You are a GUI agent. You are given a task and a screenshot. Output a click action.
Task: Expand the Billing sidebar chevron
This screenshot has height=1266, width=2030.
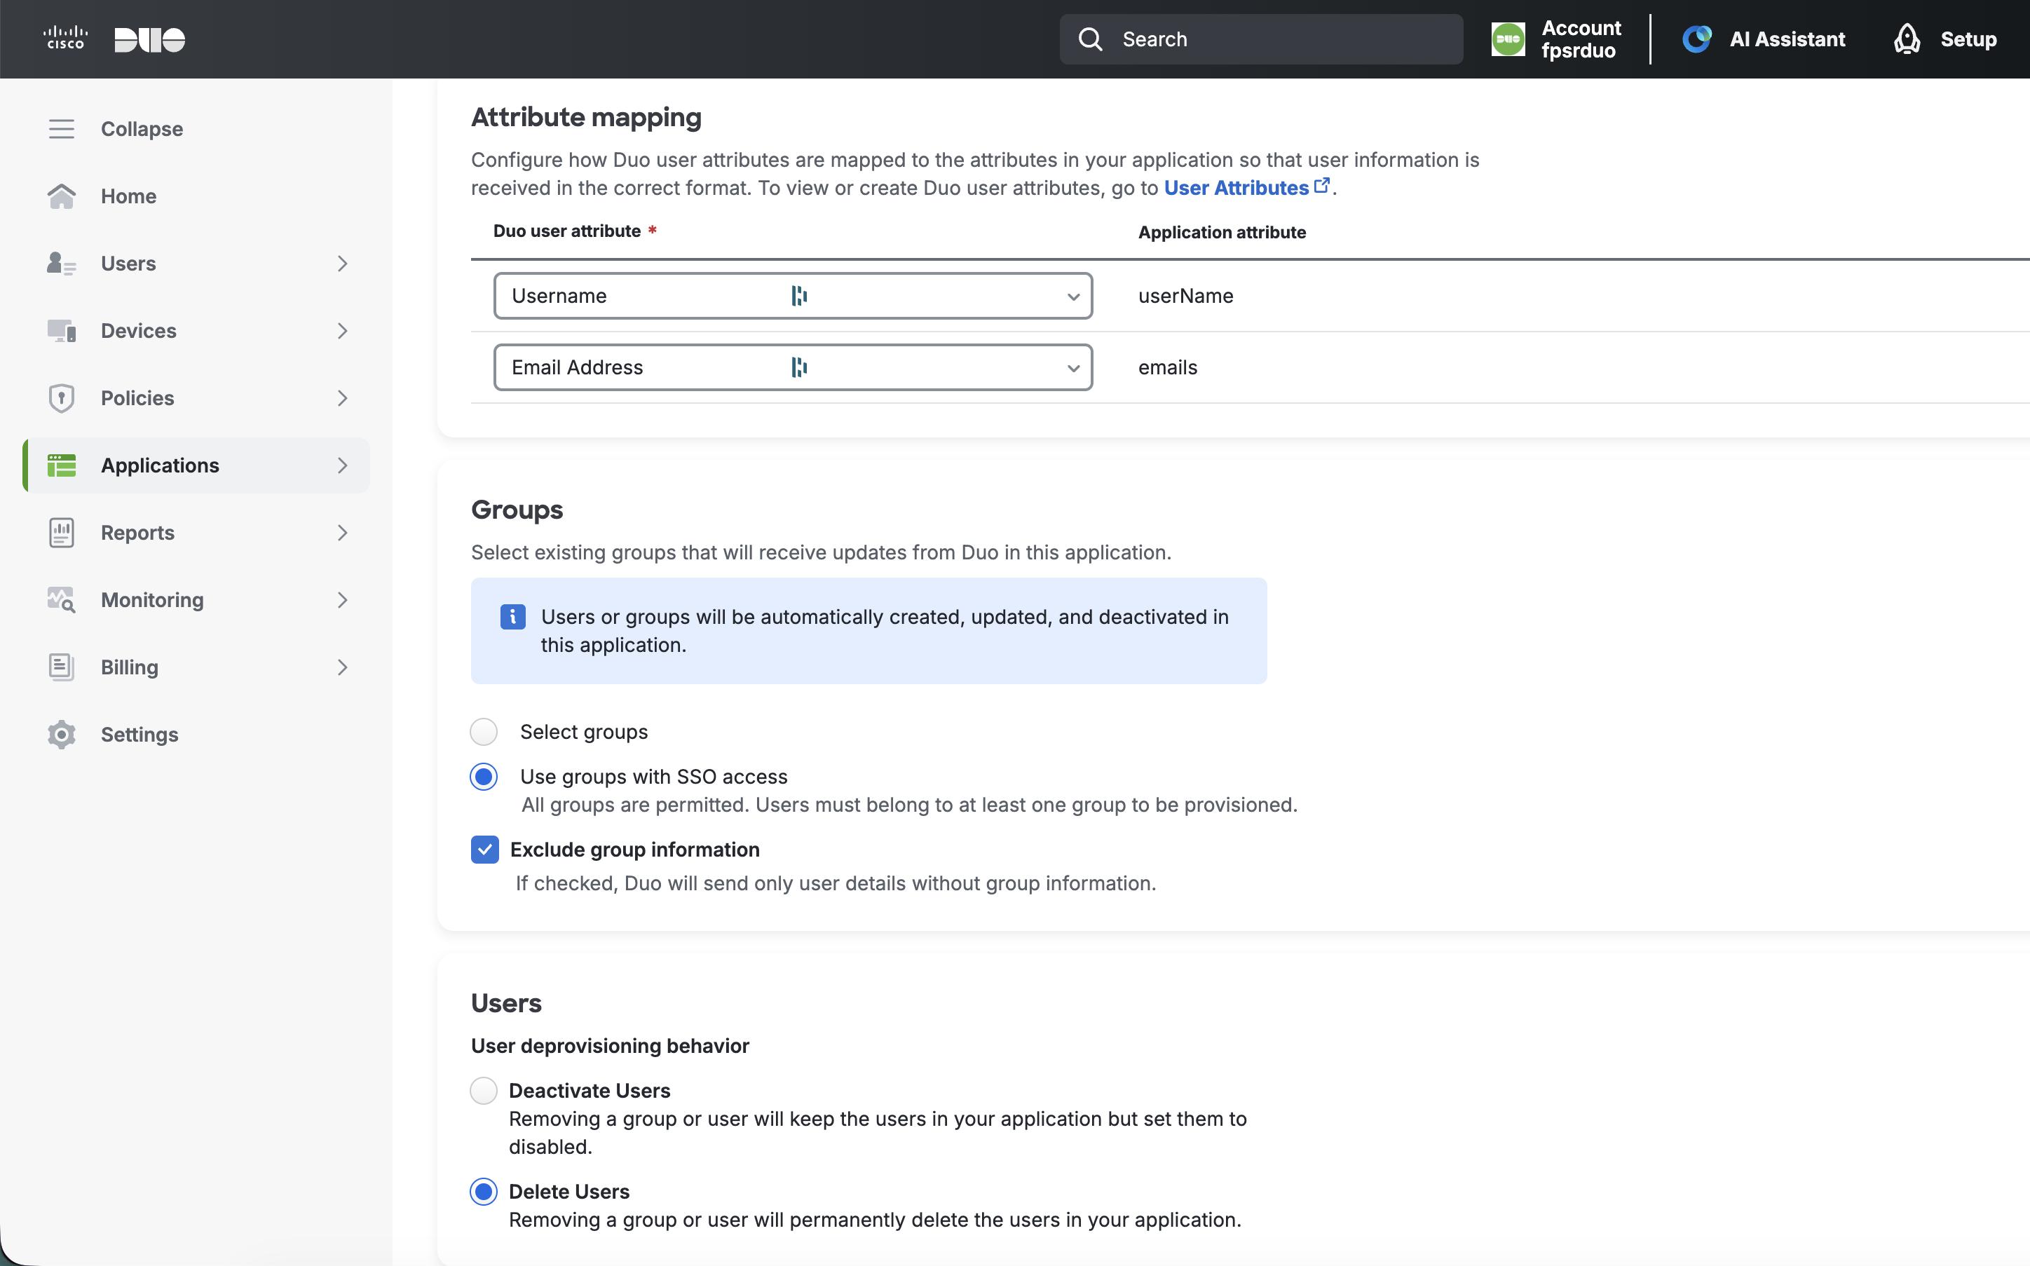coord(342,667)
